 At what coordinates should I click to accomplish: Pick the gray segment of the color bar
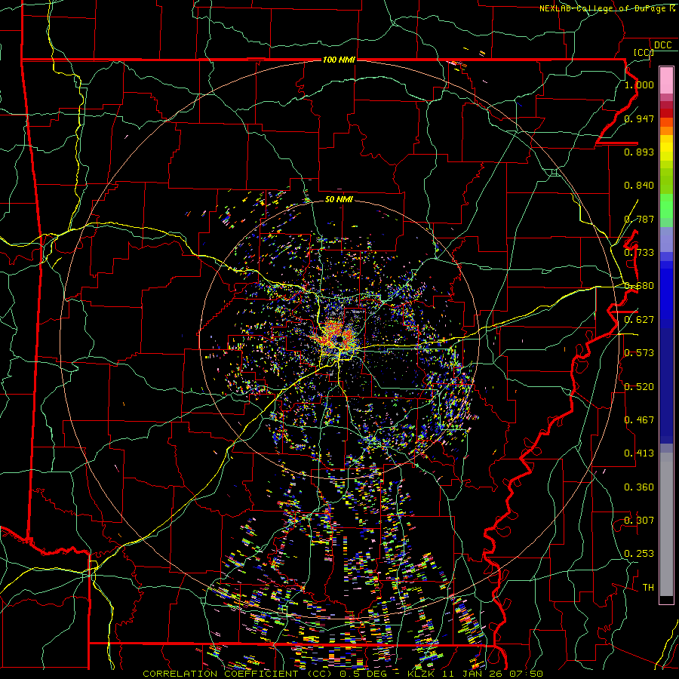[666, 524]
